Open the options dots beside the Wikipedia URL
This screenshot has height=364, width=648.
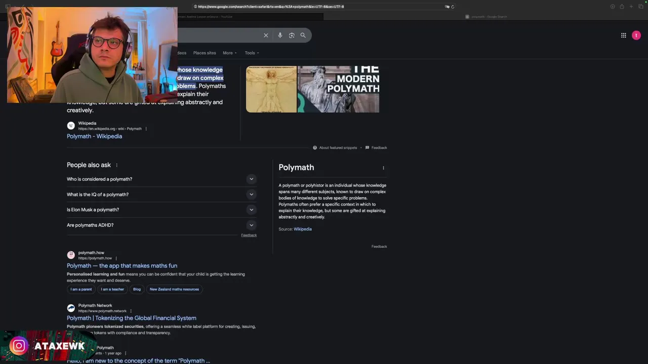coord(146,129)
